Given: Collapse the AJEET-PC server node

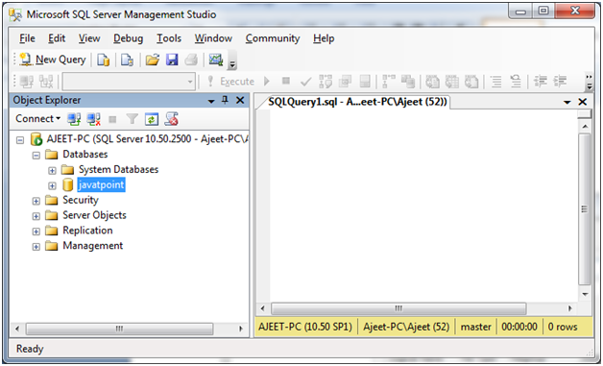Looking at the screenshot, I should tap(20, 139).
